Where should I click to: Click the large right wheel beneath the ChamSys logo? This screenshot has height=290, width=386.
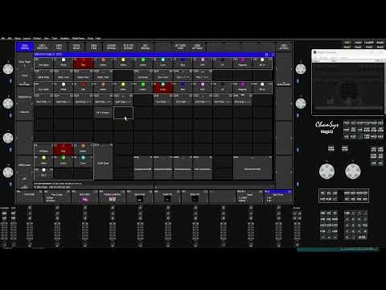[x=353, y=171]
